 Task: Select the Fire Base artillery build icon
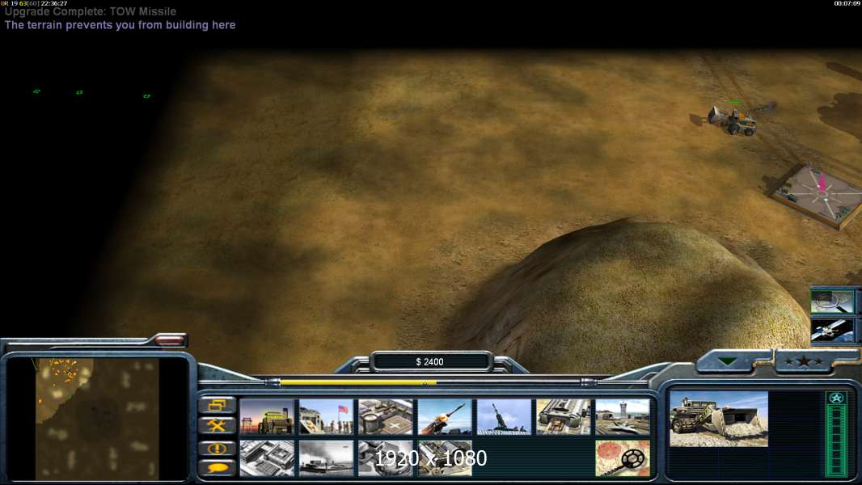pos(504,417)
